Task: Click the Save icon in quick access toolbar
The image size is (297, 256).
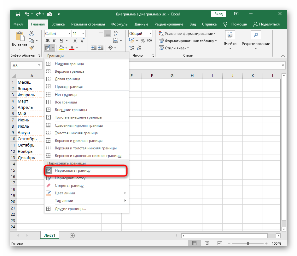Action: click(x=18, y=14)
